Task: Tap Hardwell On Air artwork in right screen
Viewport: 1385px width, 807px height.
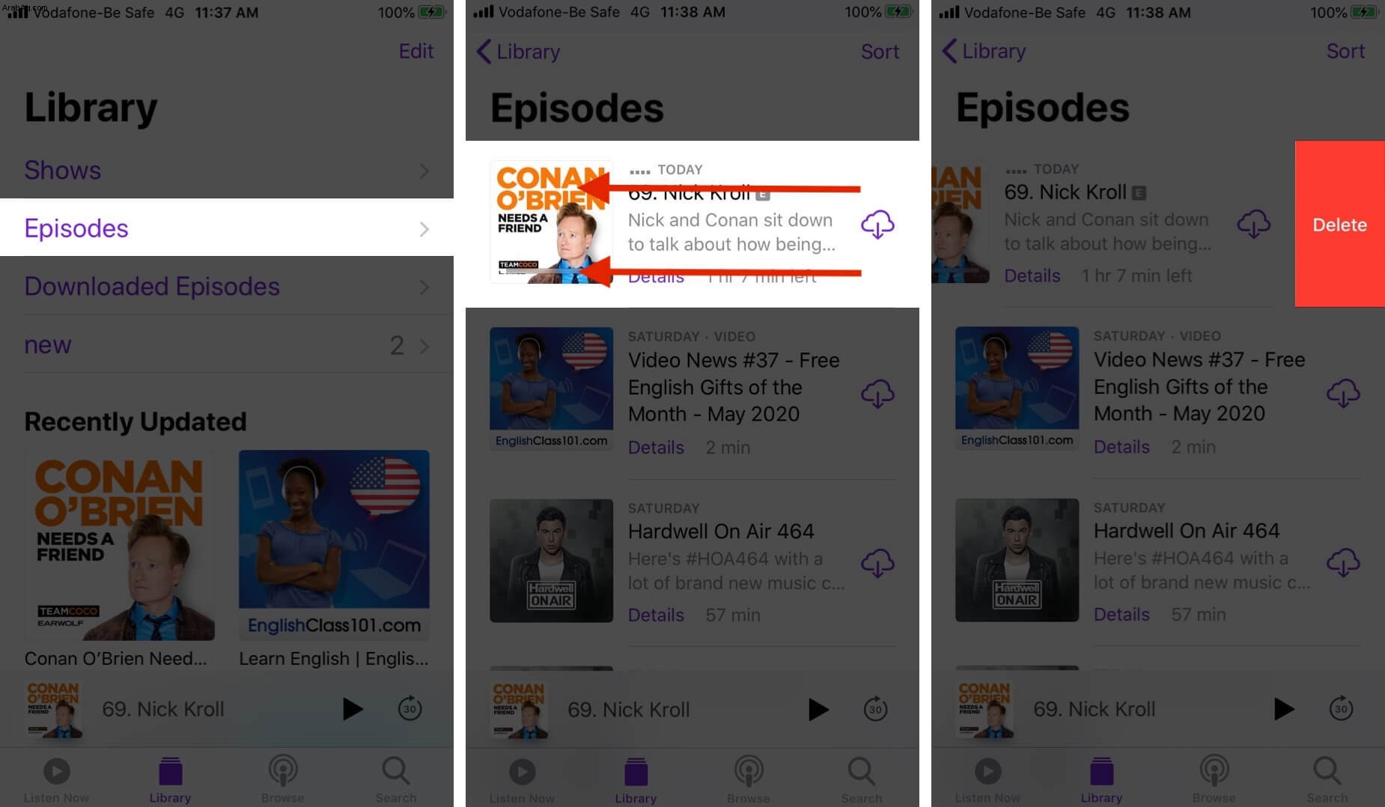Action: 1017,560
